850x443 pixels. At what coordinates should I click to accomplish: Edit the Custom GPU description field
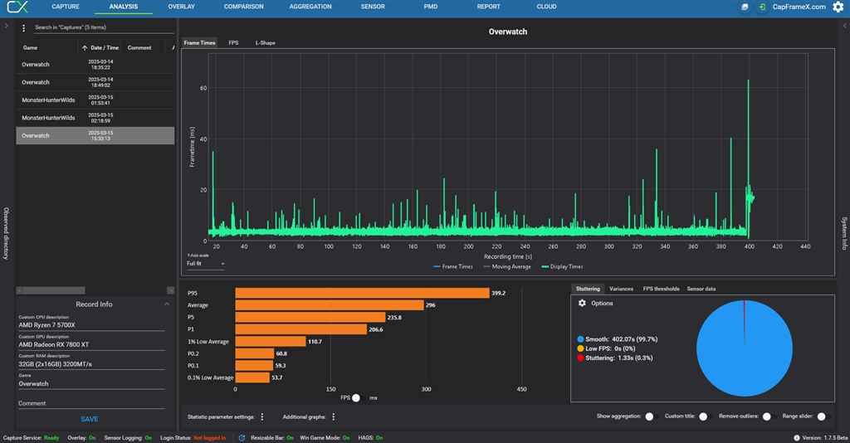pyautogui.click(x=91, y=344)
